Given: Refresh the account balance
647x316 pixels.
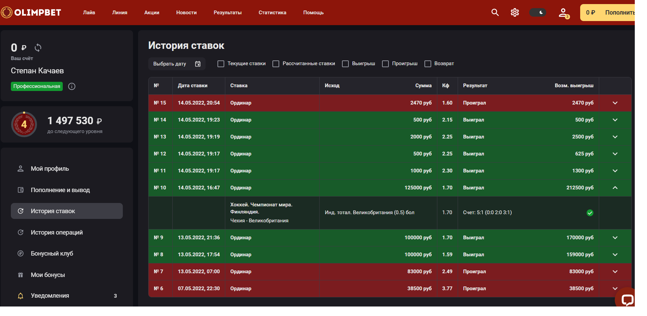Looking at the screenshot, I should [x=38, y=48].
